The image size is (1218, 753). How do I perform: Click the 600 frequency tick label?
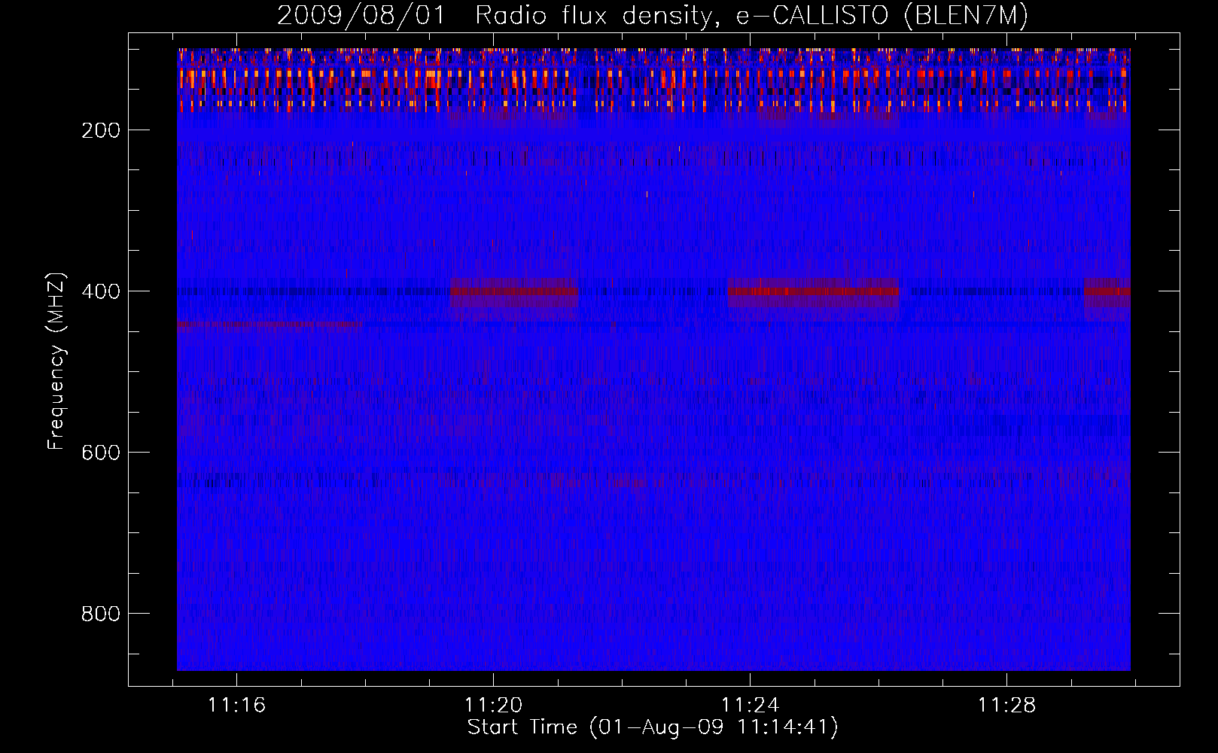tap(101, 453)
